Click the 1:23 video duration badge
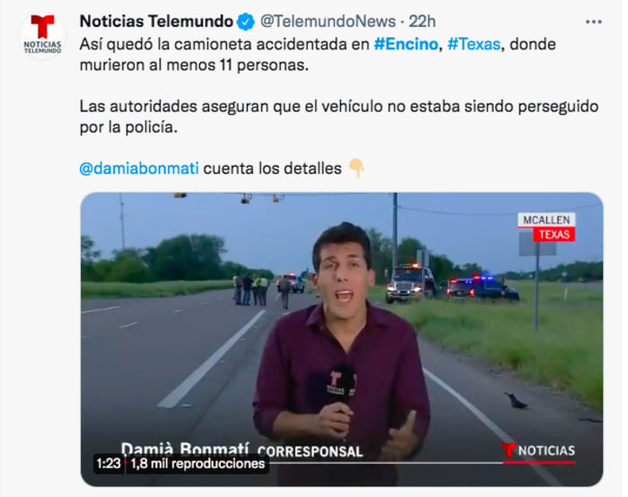Image resolution: width=628 pixels, height=497 pixels. click(x=109, y=464)
